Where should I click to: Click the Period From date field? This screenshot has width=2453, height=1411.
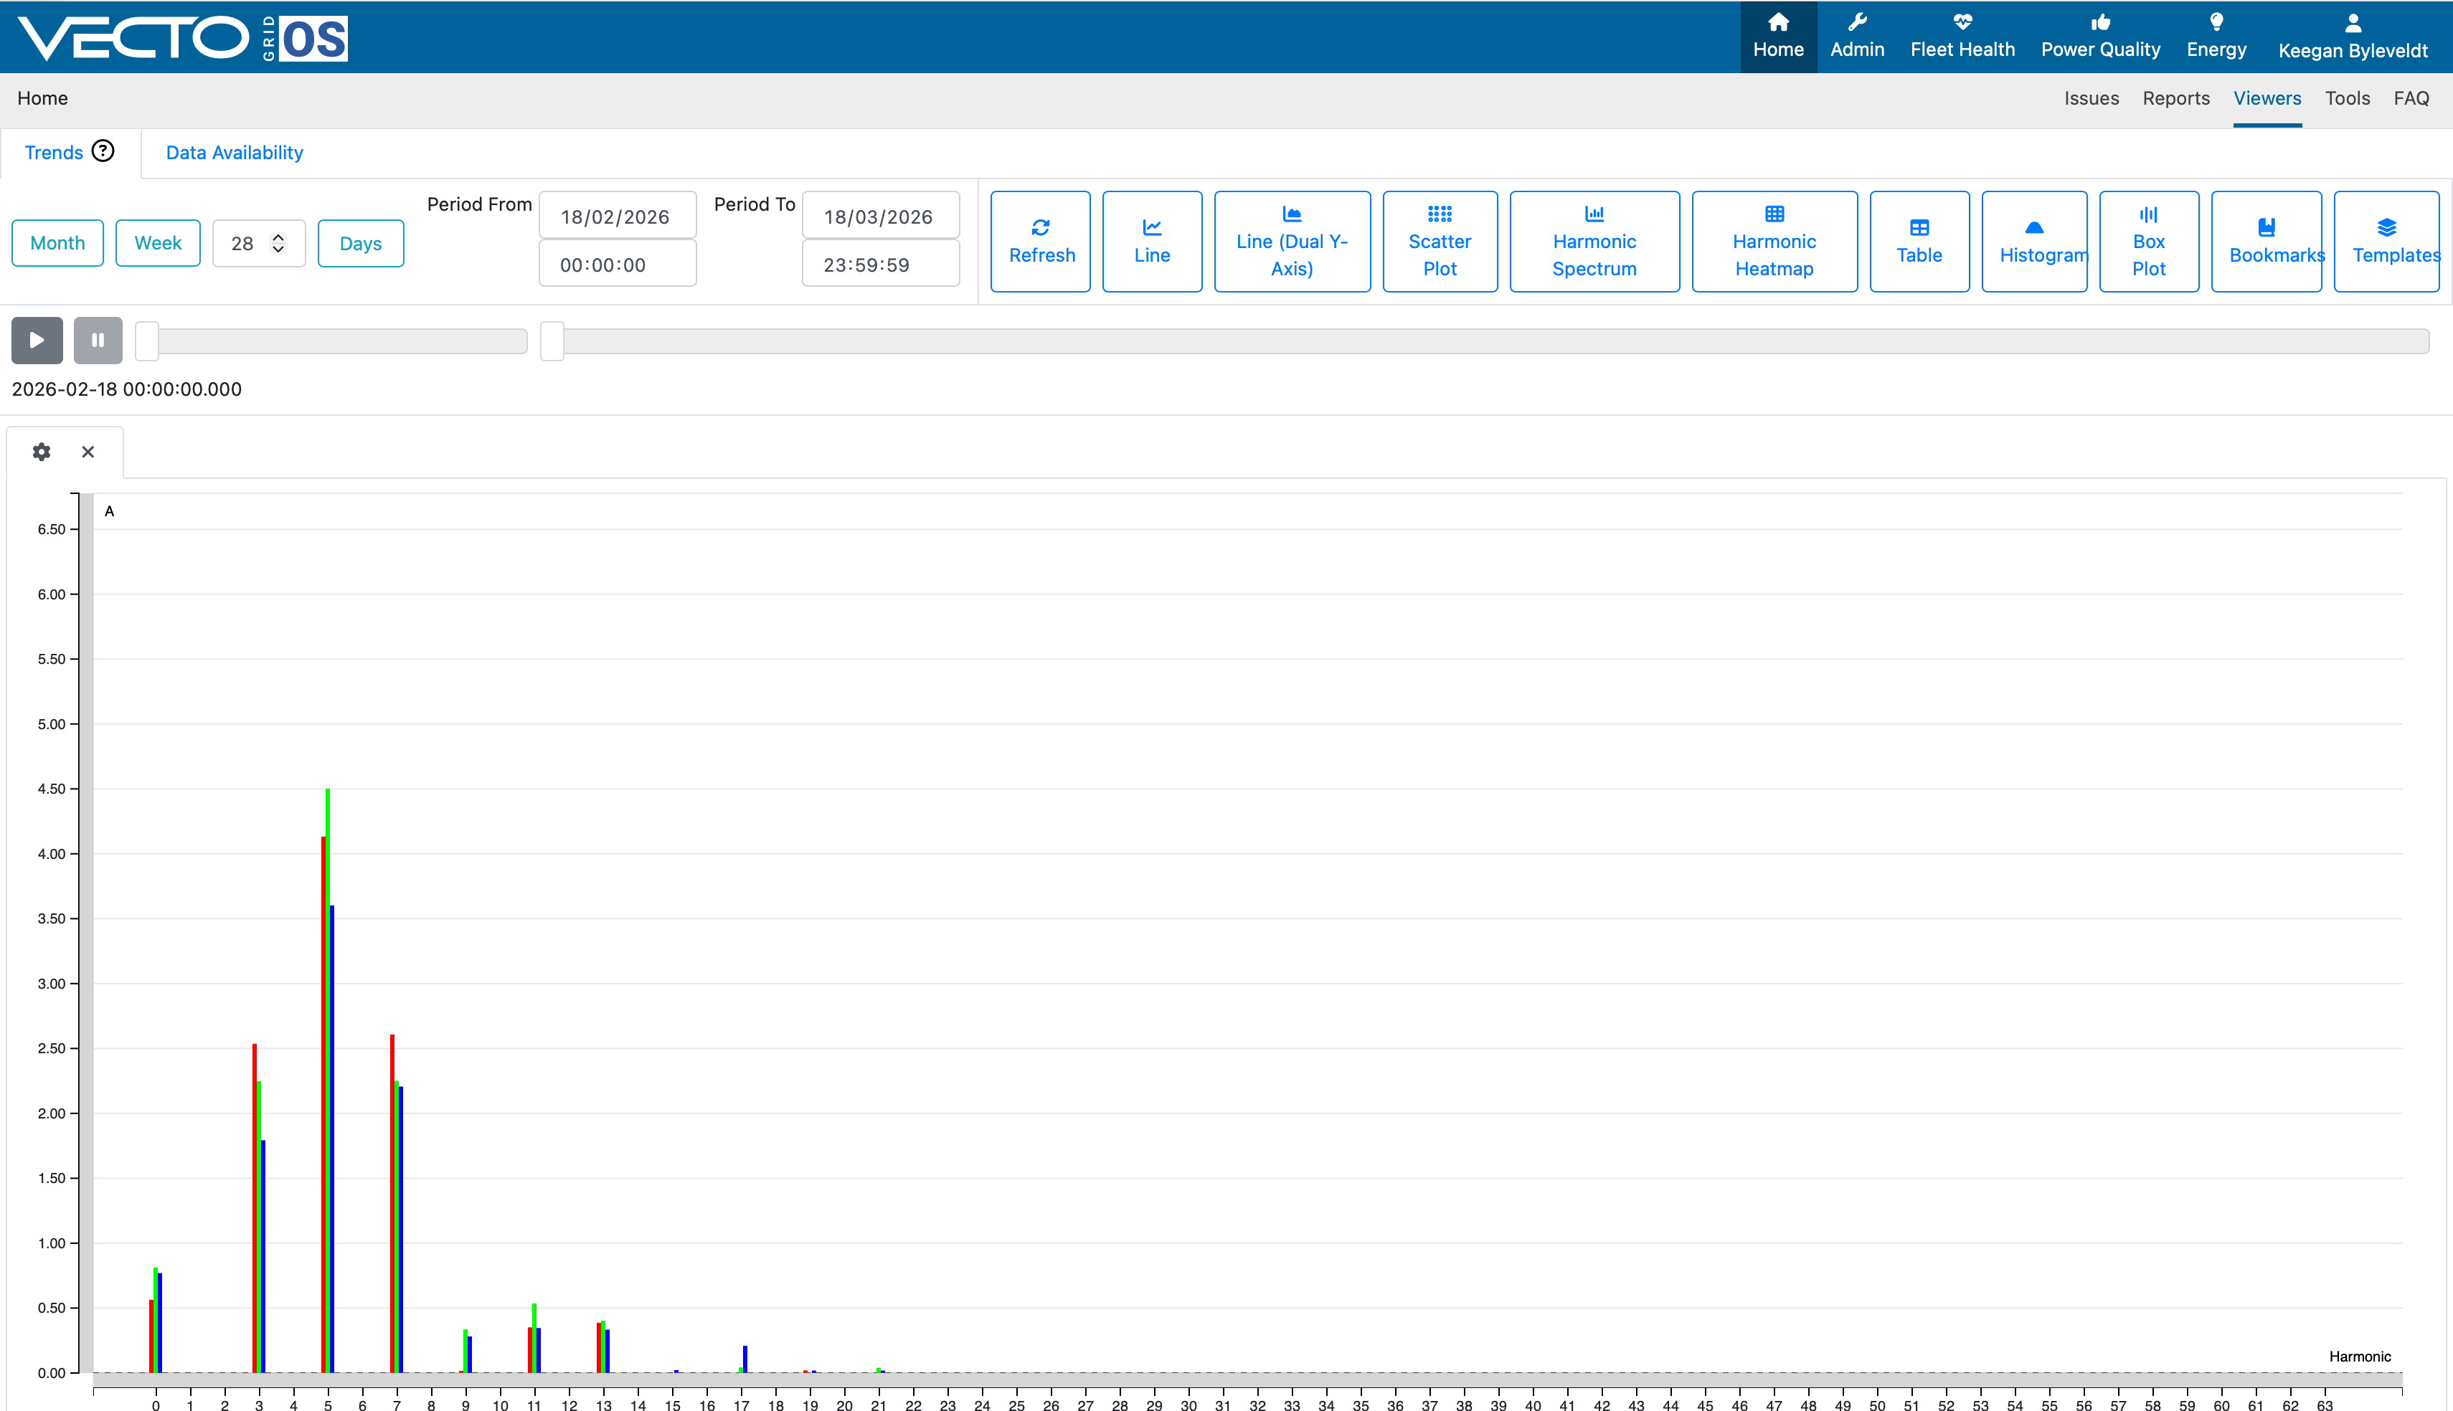point(618,215)
